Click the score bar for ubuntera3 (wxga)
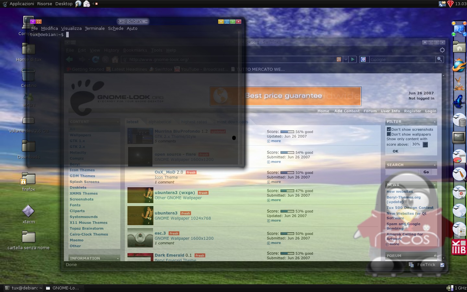The image size is (467, 292). point(287,191)
